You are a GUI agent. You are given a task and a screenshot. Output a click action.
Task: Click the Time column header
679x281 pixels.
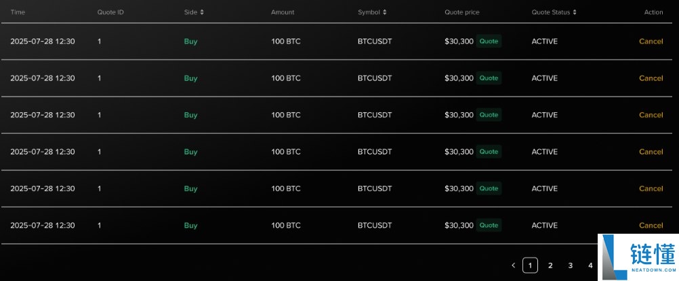click(18, 12)
